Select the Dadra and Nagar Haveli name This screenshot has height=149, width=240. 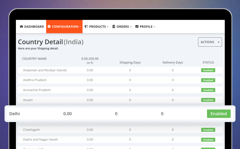coord(40,139)
